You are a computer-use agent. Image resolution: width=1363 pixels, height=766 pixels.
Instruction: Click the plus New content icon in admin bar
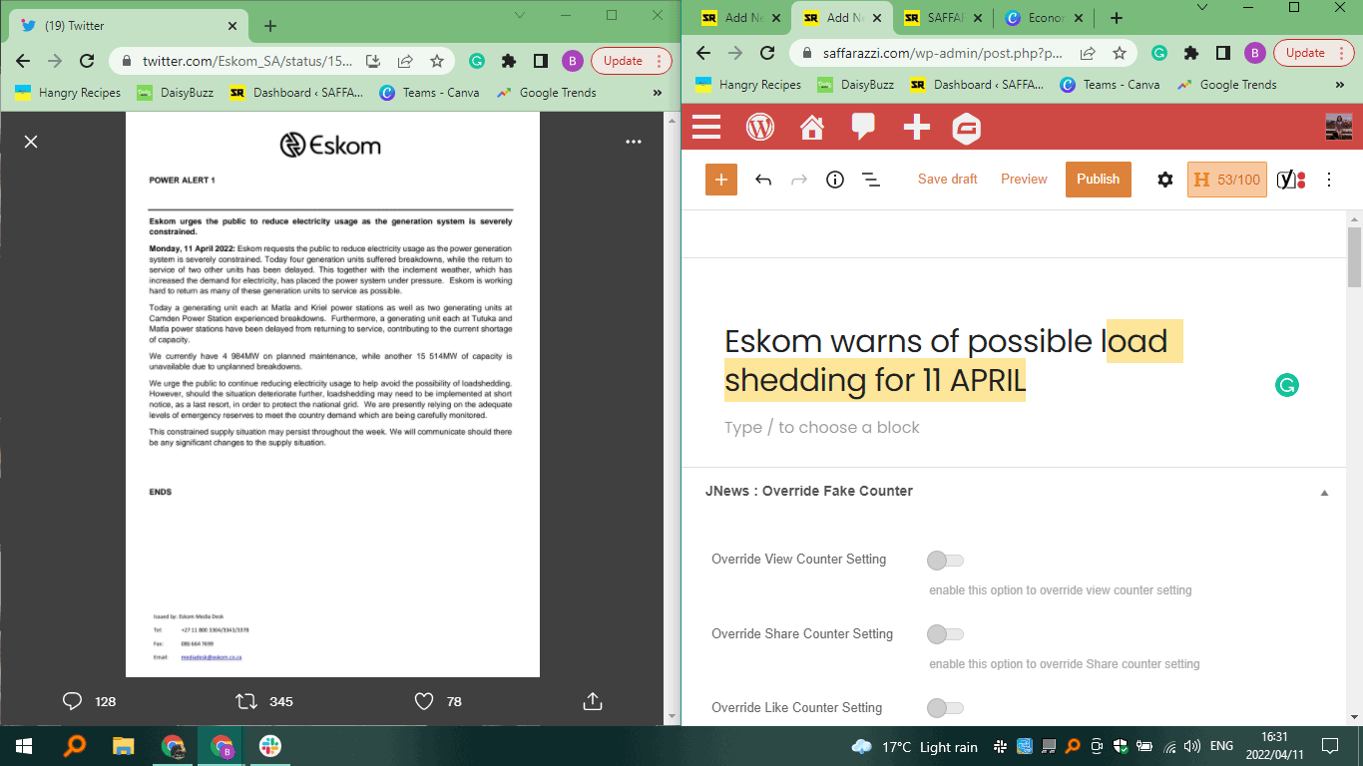pos(916,127)
